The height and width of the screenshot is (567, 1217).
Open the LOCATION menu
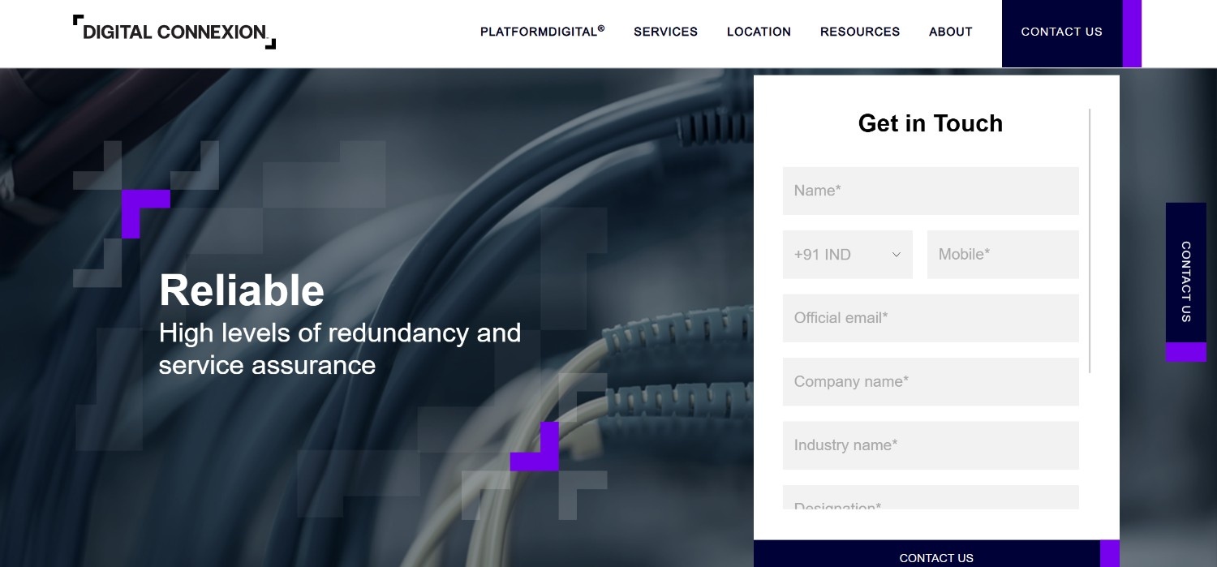point(759,32)
